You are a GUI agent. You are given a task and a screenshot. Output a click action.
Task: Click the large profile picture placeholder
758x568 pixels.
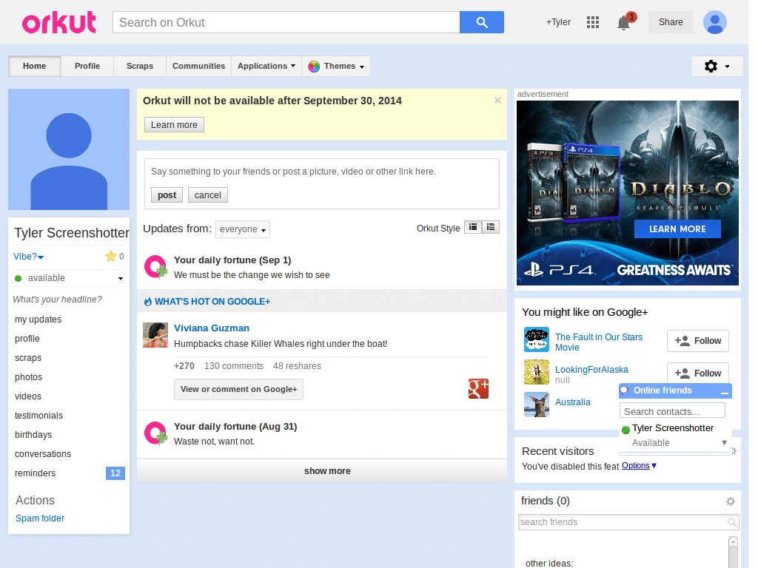69,149
